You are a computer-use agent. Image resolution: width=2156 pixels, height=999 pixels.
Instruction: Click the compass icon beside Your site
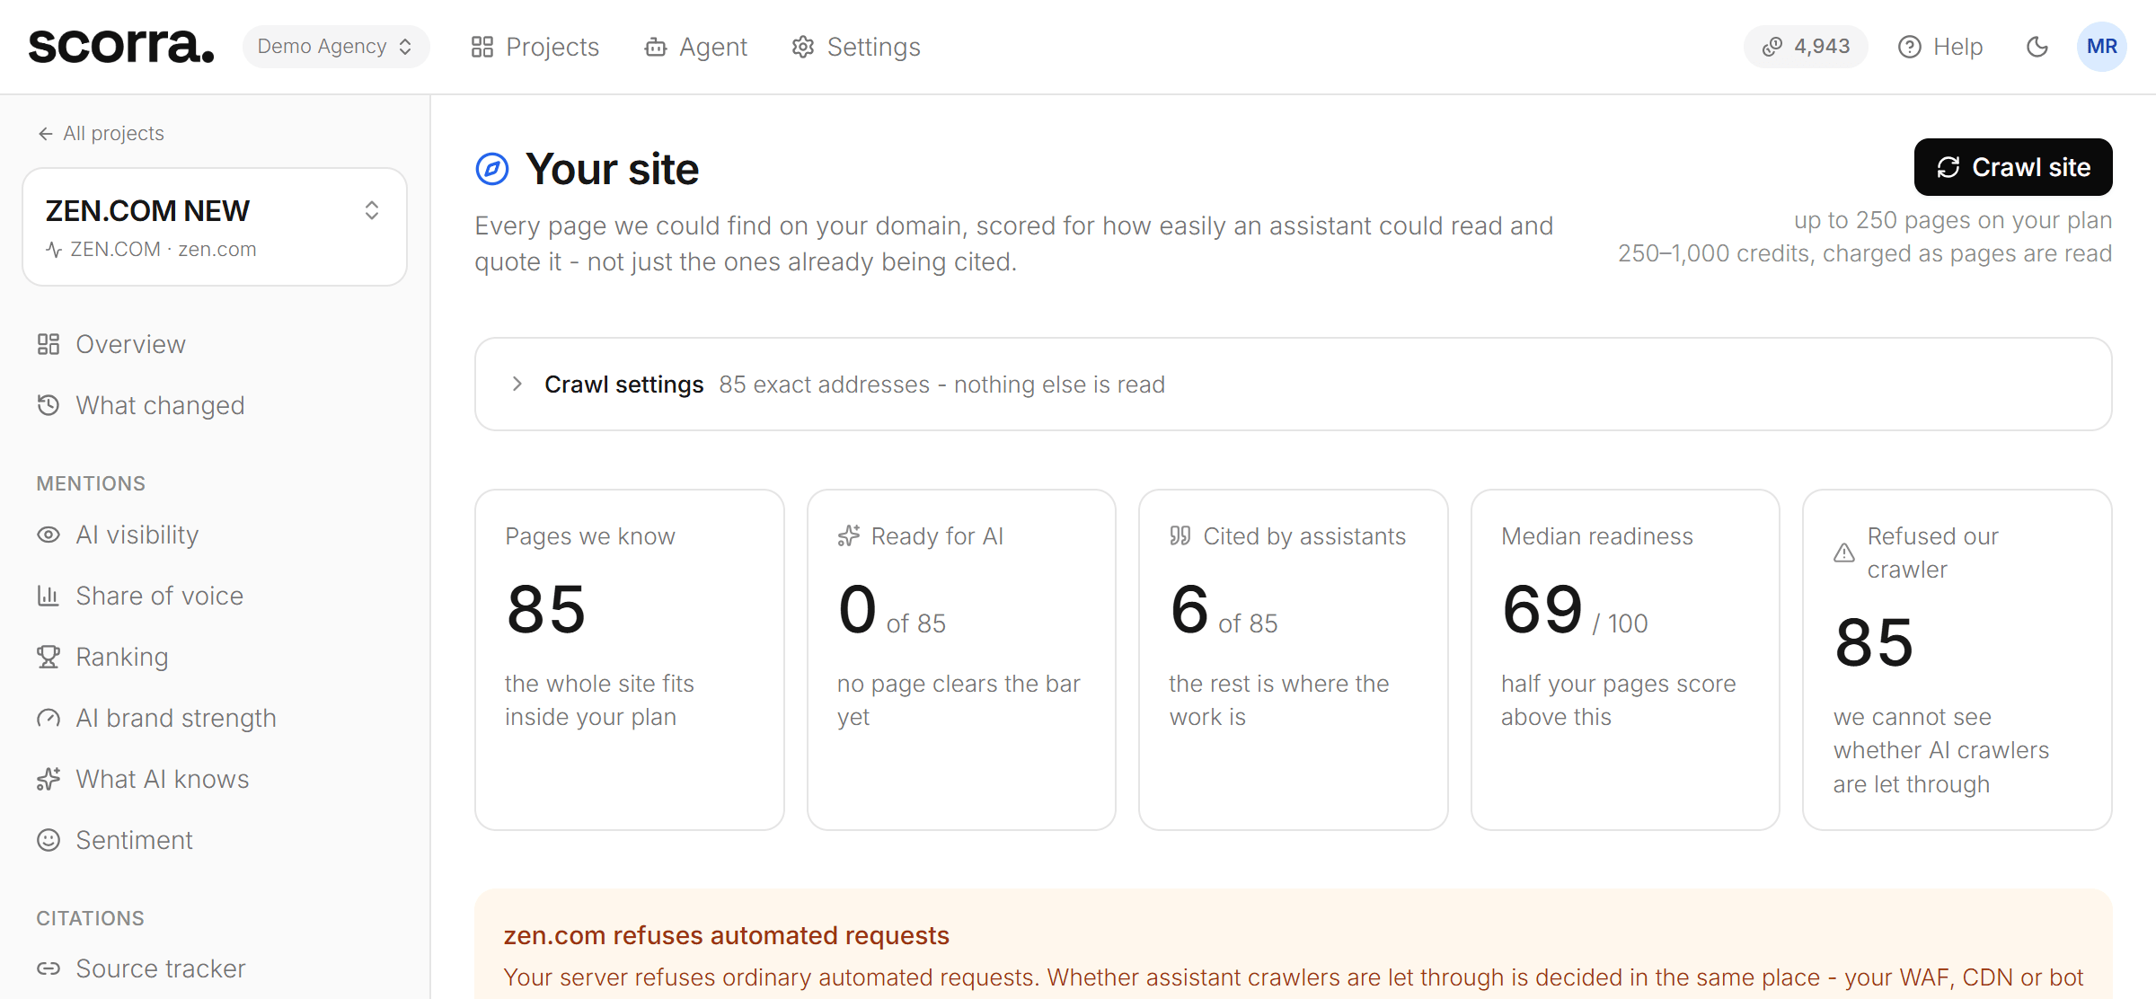pyautogui.click(x=492, y=169)
